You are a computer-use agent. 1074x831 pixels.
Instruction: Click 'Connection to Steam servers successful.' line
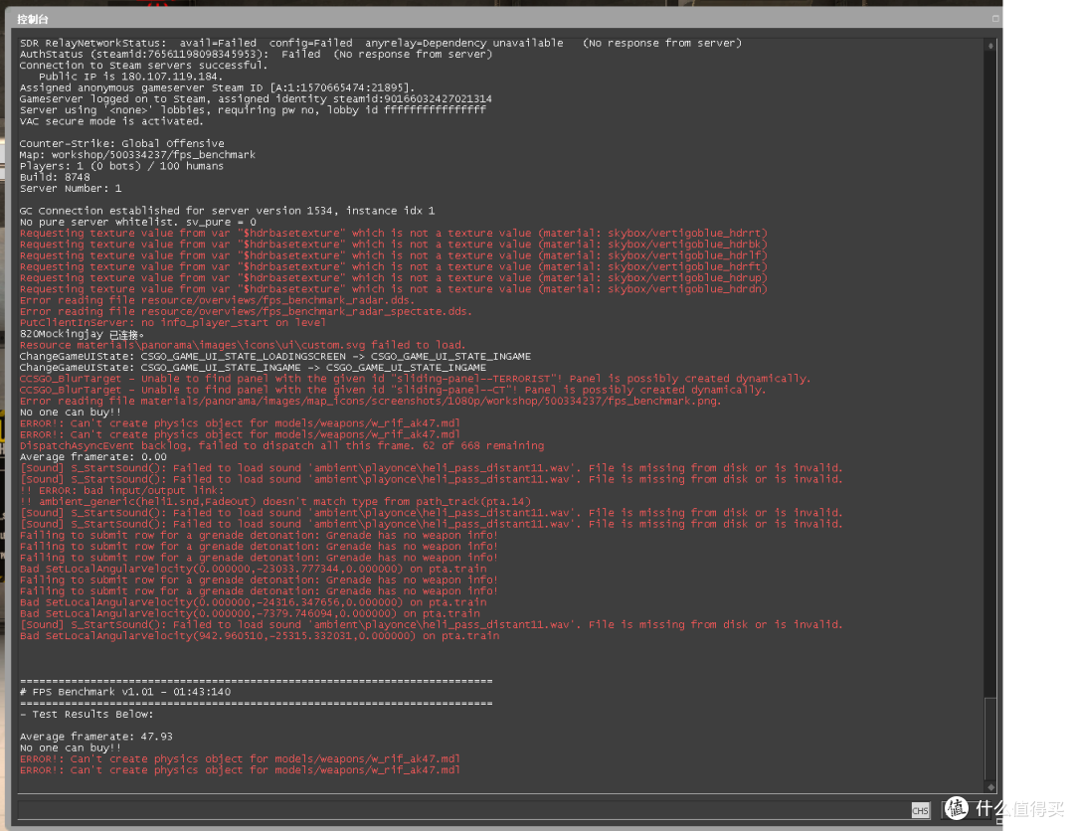[x=144, y=65]
